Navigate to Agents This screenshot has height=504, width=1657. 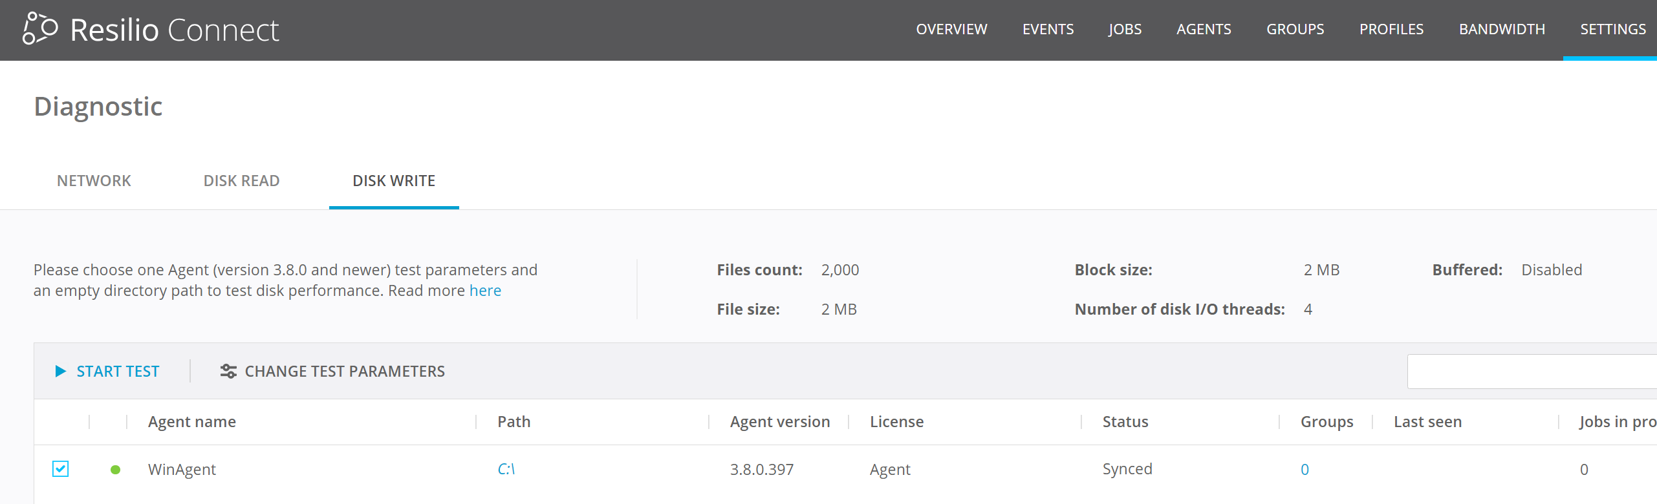pos(1204,30)
